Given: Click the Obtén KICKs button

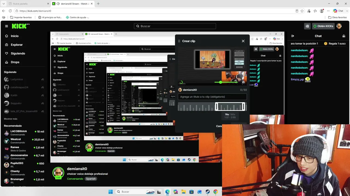Looking at the screenshot, I should point(323,26).
